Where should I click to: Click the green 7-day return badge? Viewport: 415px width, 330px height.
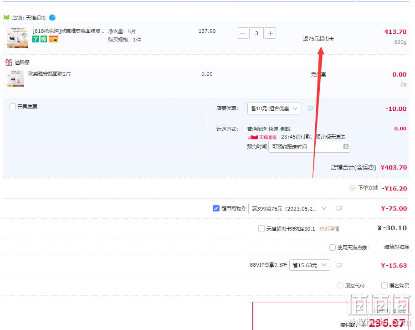pyautogui.click(x=36, y=39)
